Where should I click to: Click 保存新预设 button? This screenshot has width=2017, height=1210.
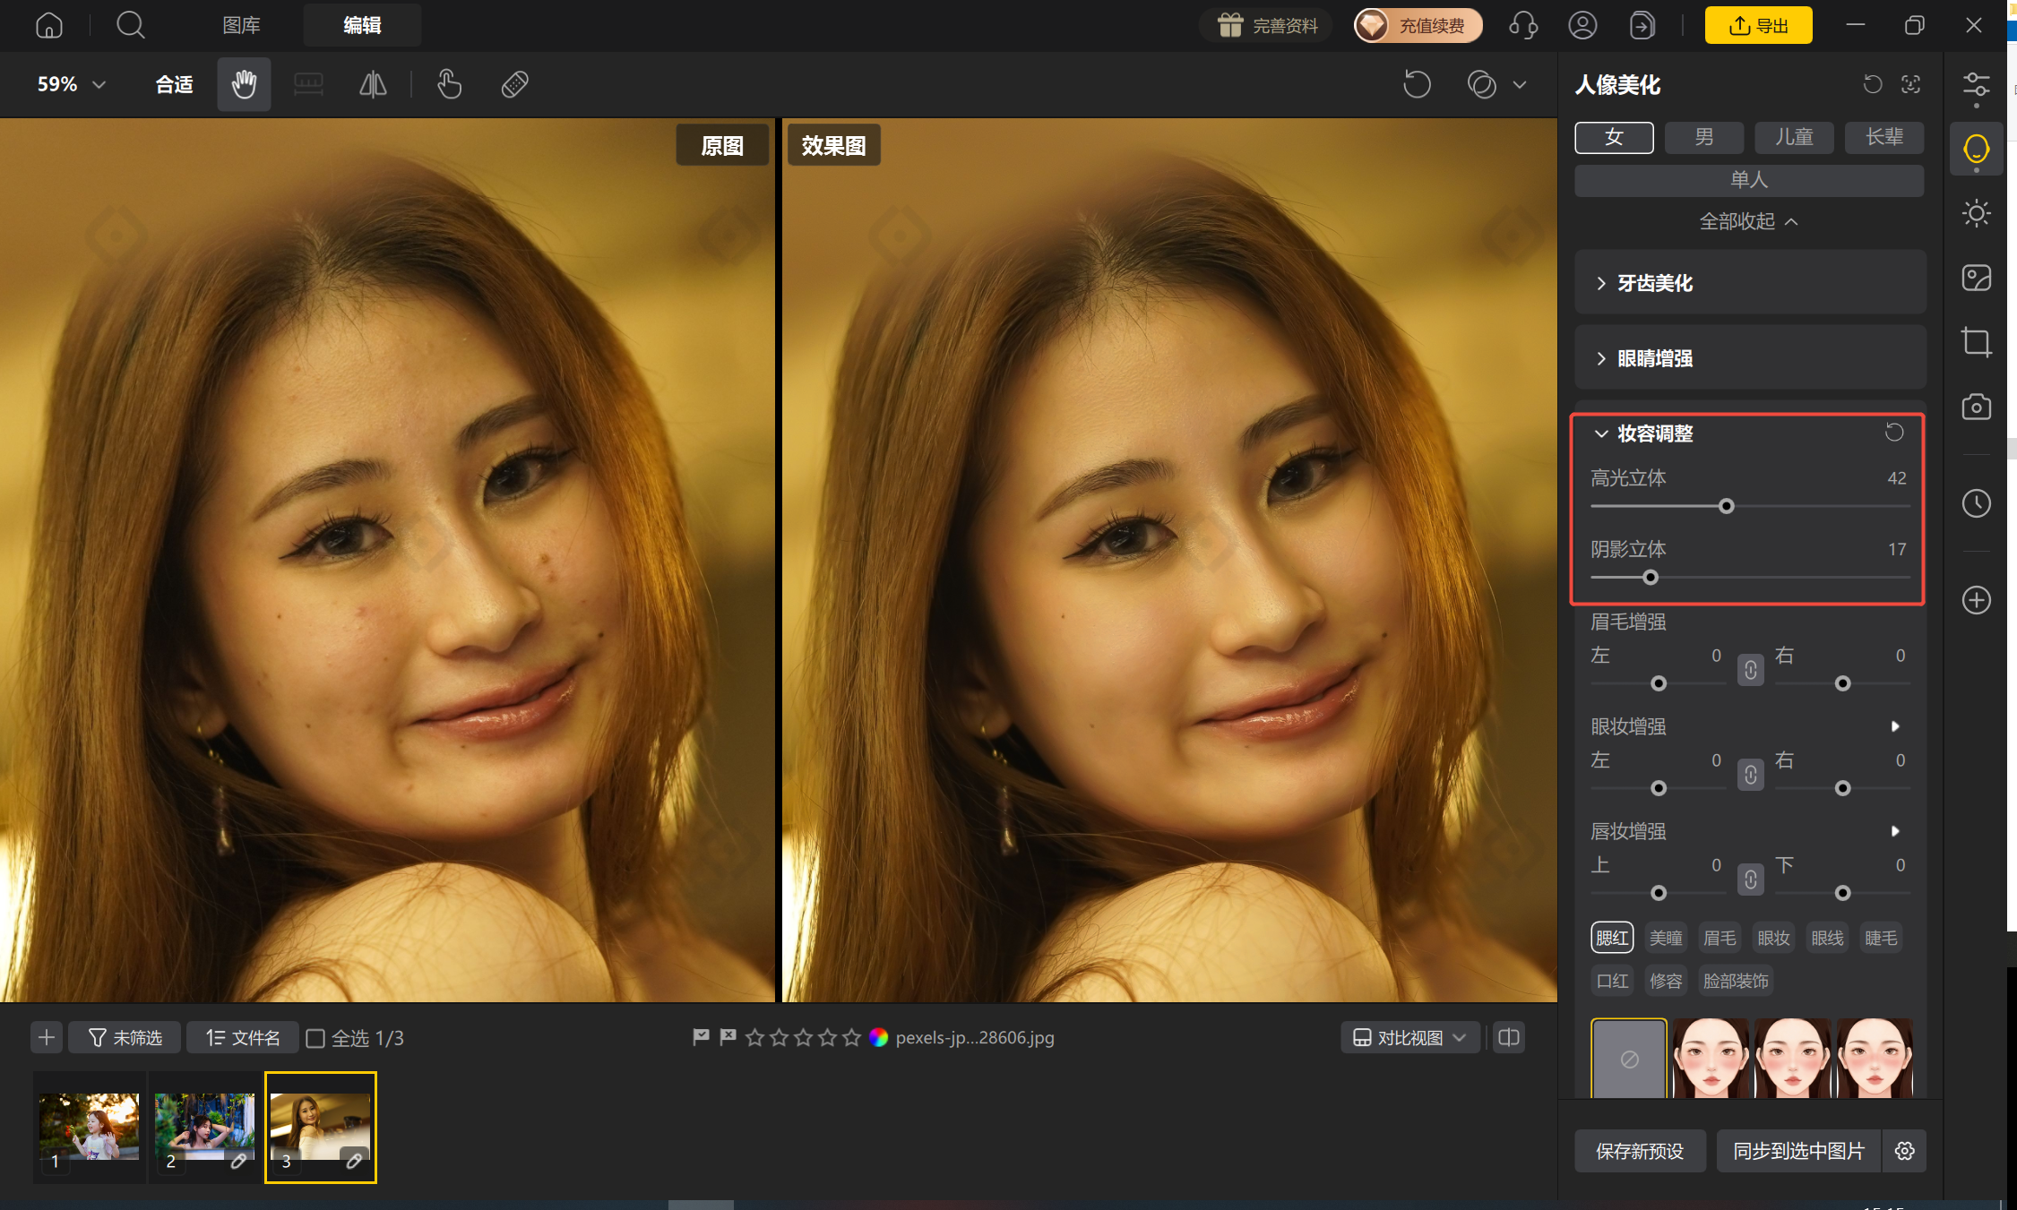1640,1151
